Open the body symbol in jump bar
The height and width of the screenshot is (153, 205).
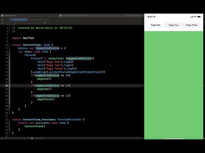coord(47,23)
